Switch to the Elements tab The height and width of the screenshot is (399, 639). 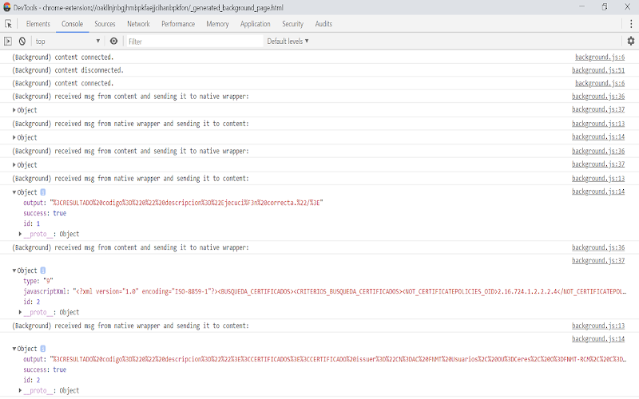[38, 24]
